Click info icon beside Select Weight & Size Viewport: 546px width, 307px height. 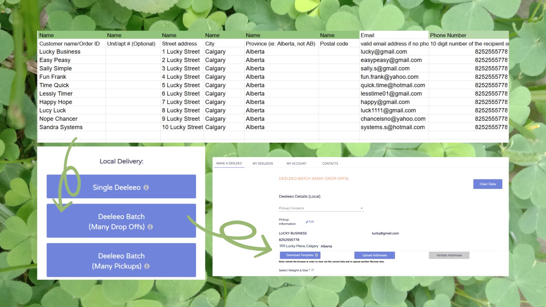tap(313, 270)
